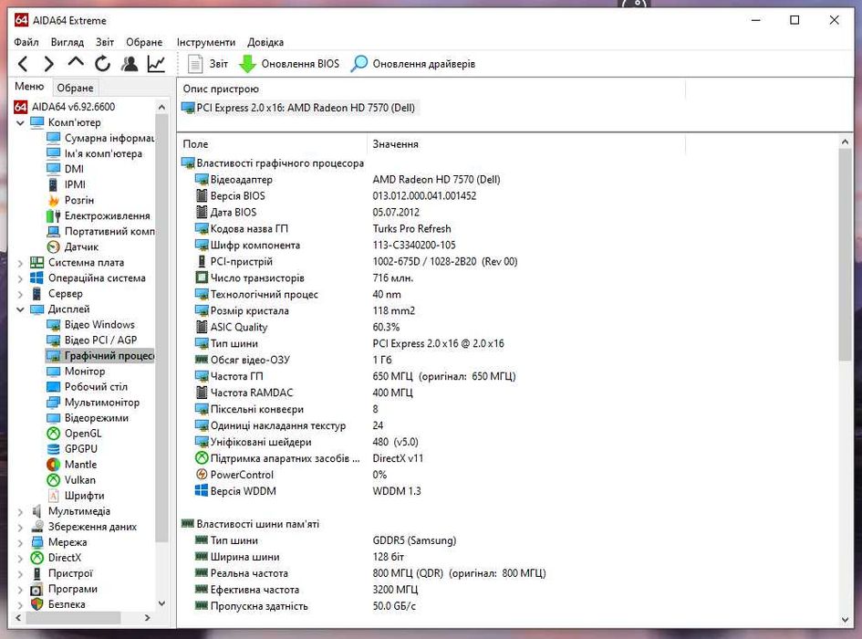
Task: Select the Версія WDDM row
Action: pyautogui.click(x=308, y=491)
